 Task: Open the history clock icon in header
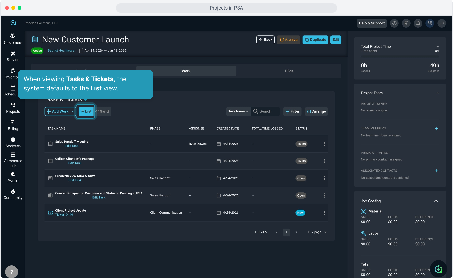394,23
